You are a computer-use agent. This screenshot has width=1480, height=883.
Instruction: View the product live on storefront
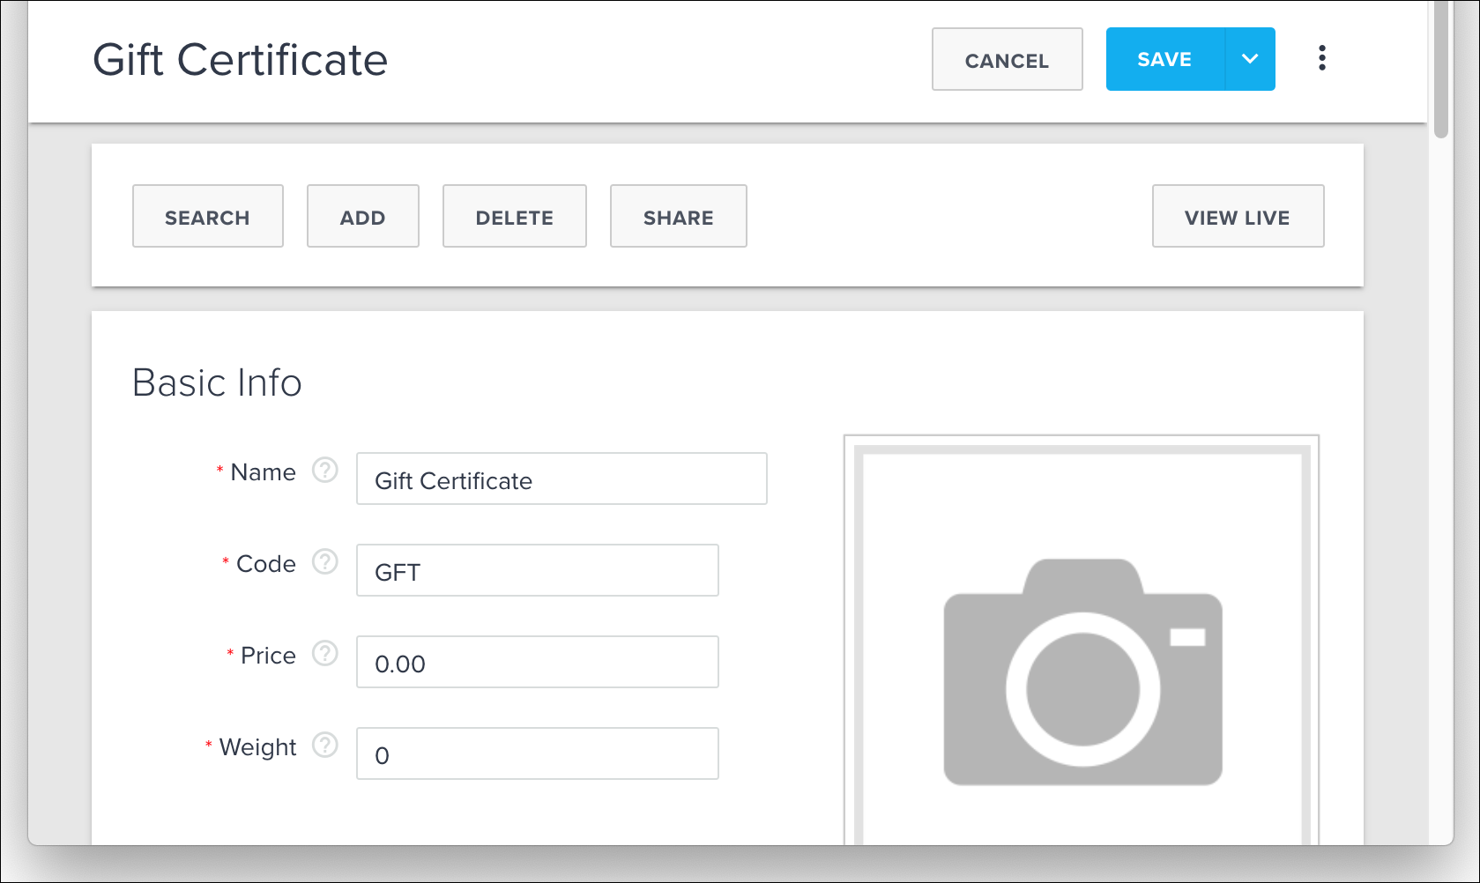pyautogui.click(x=1238, y=216)
